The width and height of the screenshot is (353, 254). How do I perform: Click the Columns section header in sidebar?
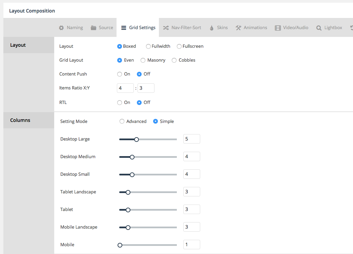click(x=29, y=120)
